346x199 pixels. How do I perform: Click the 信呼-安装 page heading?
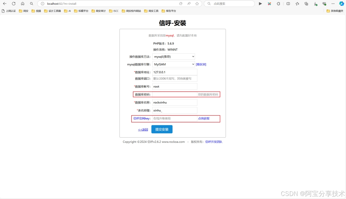173,23
